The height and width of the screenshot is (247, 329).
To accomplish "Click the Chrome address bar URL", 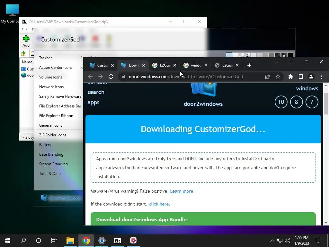I will [186, 77].
